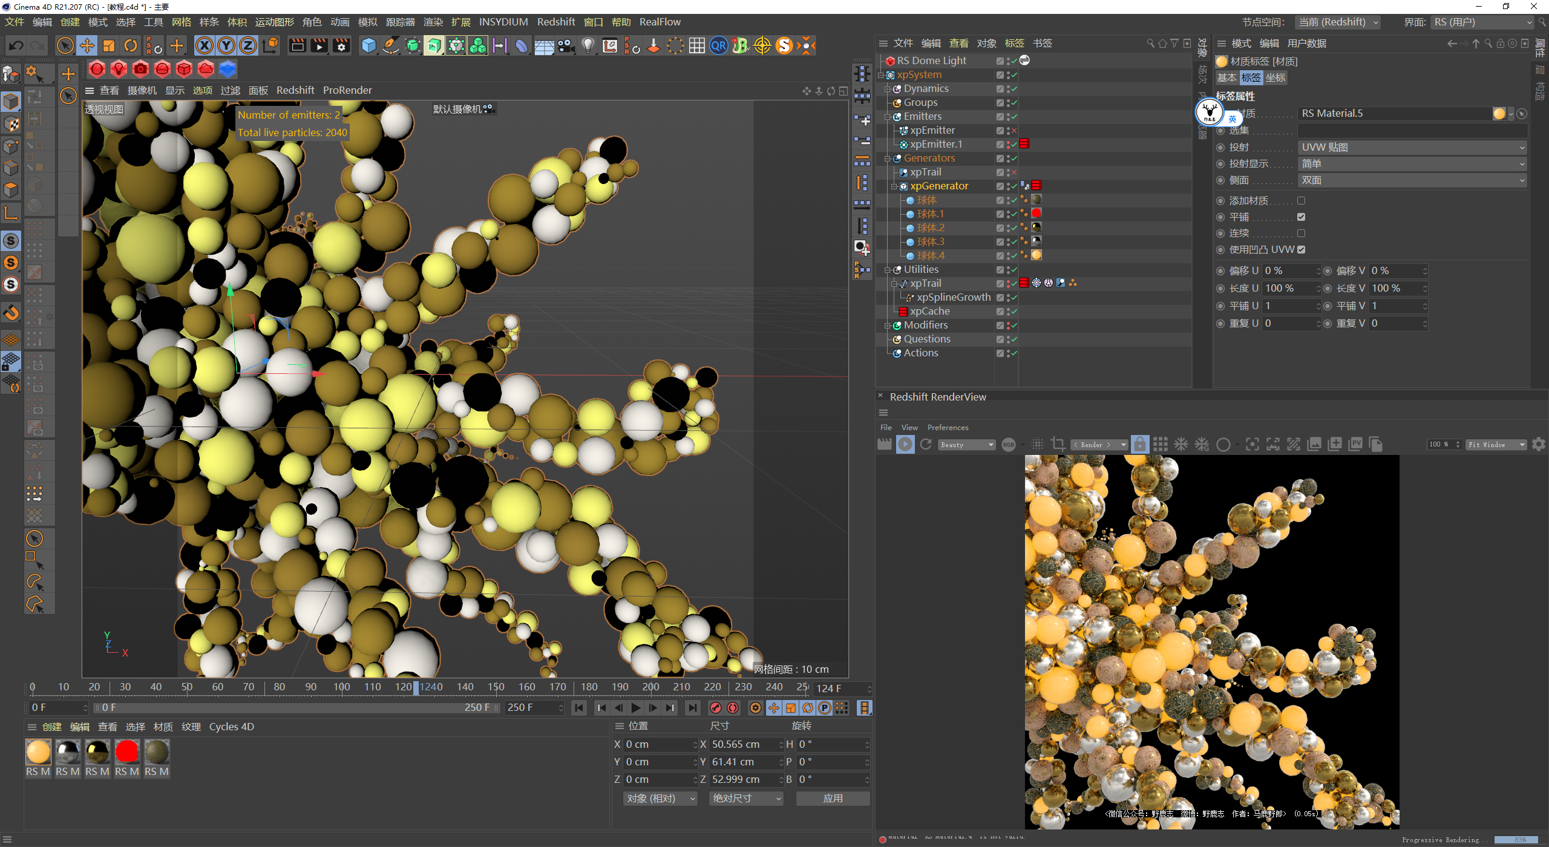Open the Pen spline tool

(x=390, y=45)
